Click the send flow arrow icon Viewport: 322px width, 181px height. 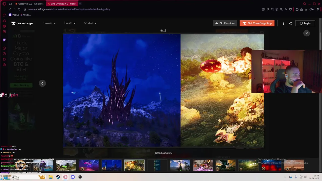point(286,9)
